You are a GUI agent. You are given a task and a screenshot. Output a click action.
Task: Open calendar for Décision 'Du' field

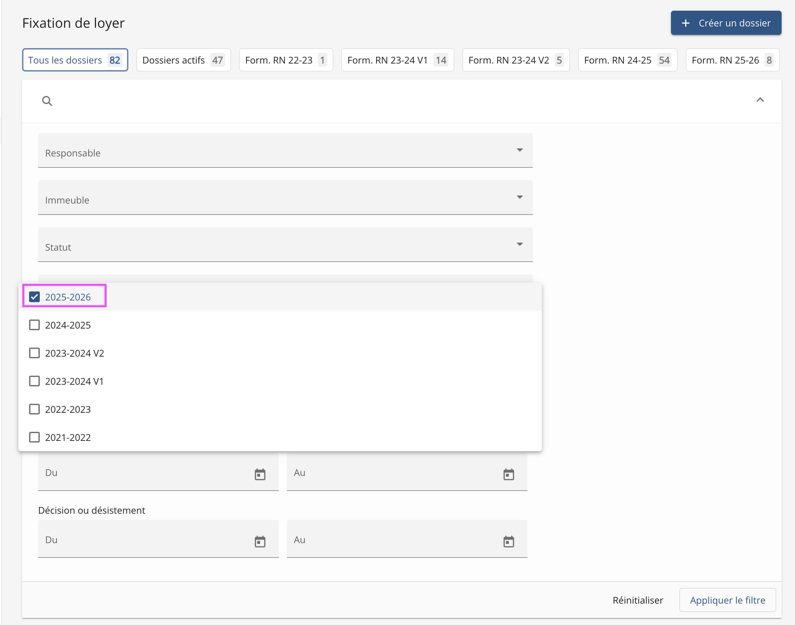click(x=260, y=541)
